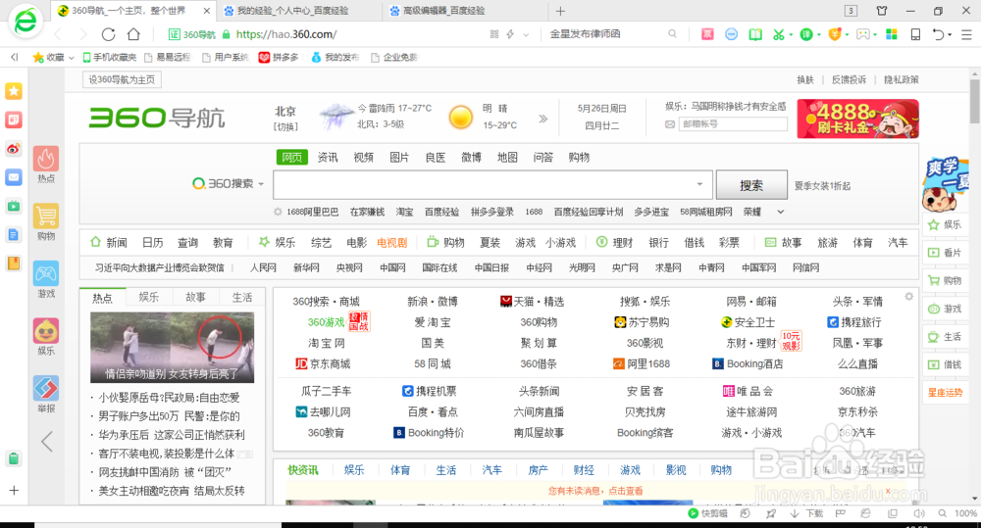
Task: Open the 收藏 favorites dropdown arrow
Action: (x=71, y=58)
